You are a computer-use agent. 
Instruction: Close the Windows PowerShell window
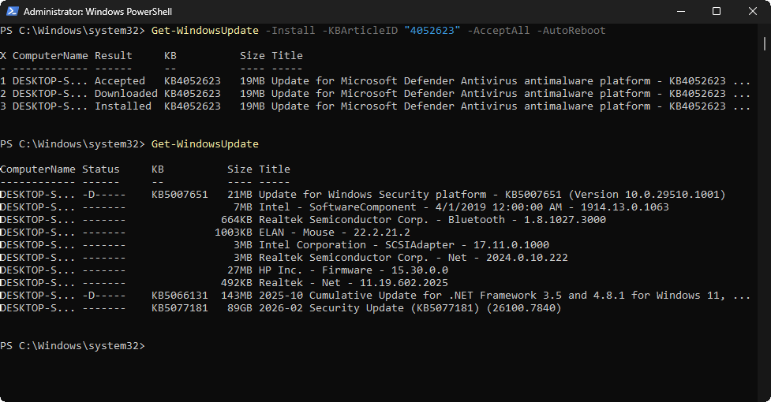(x=752, y=11)
